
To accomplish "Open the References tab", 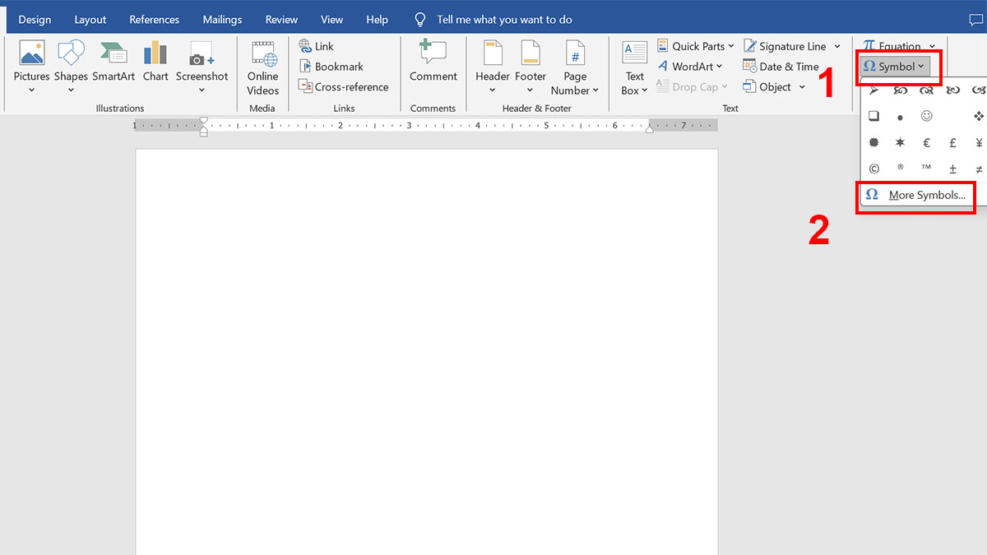I will [x=154, y=20].
